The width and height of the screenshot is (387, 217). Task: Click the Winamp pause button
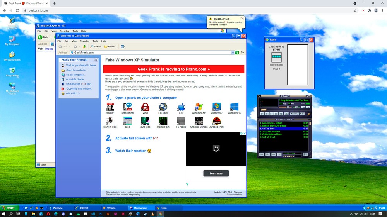272,114
